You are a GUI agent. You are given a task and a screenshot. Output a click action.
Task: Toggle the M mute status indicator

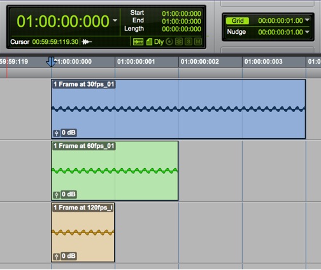(198, 41)
